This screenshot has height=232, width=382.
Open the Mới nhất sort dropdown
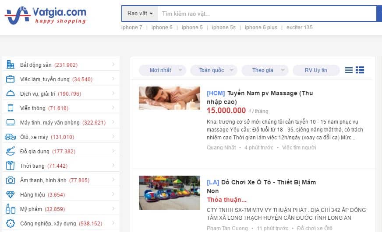pyautogui.click(x=162, y=70)
